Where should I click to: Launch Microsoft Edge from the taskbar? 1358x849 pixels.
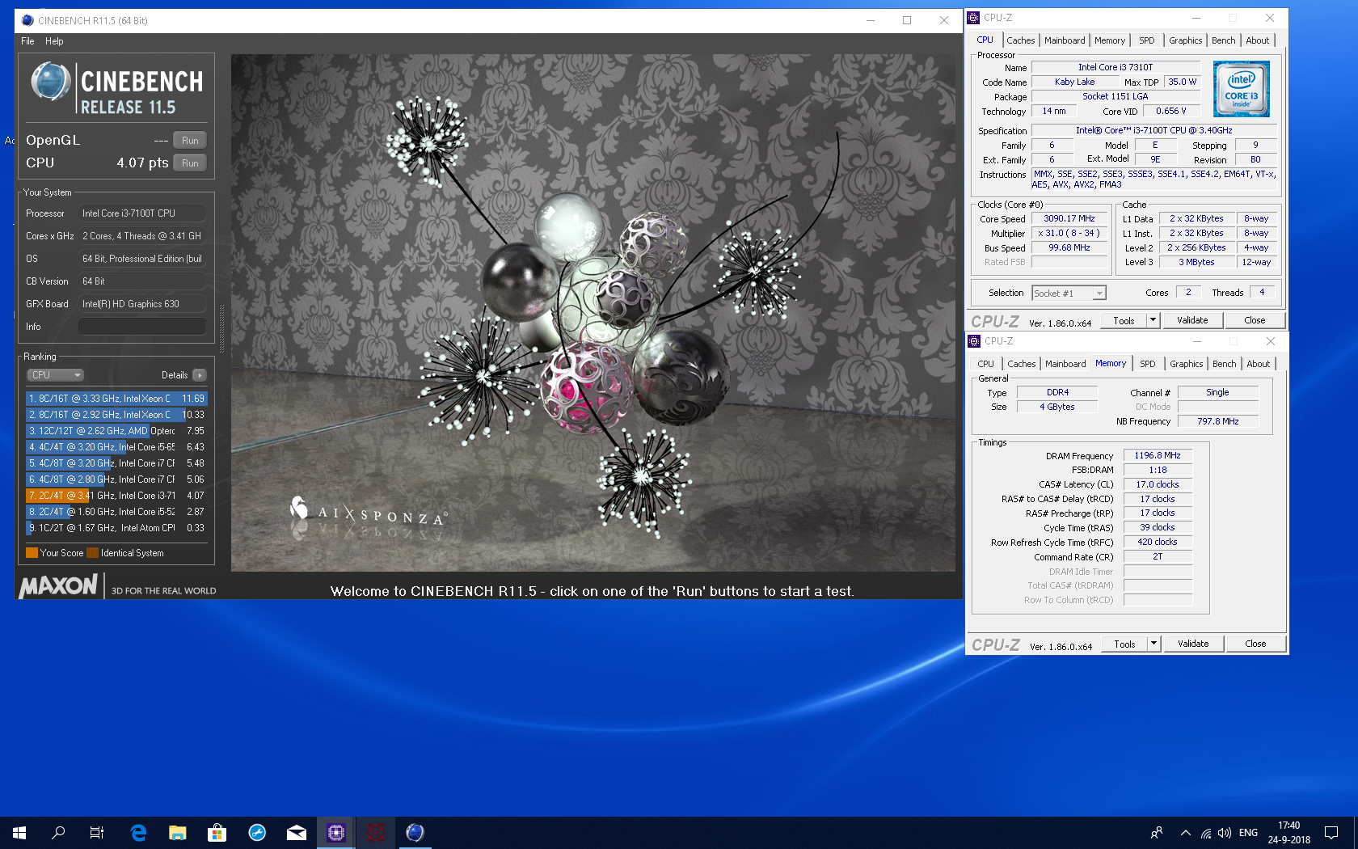(138, 832)
